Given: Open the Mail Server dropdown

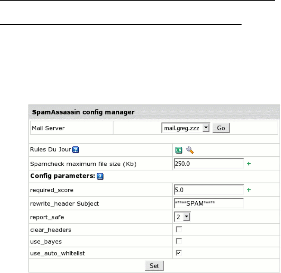Looking at the screenshot, I should click(206, 128).
